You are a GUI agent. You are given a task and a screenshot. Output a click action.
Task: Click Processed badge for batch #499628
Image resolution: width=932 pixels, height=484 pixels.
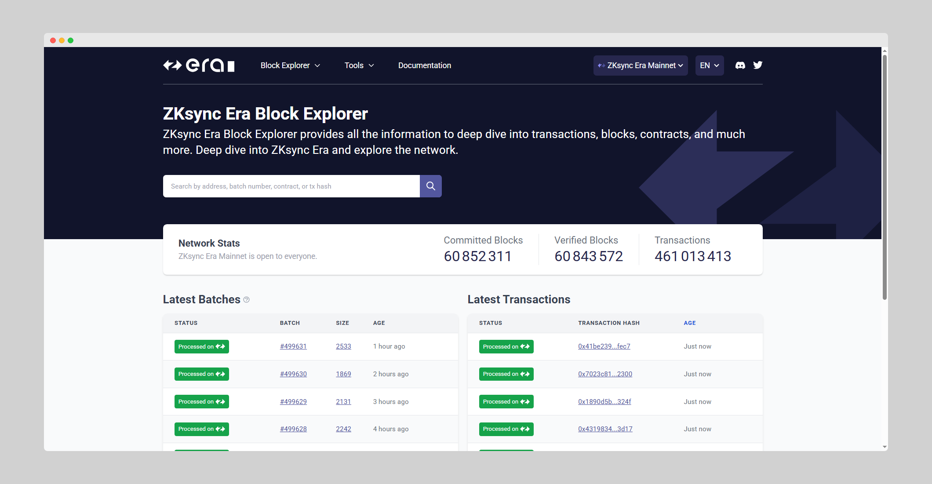(202, 429)
